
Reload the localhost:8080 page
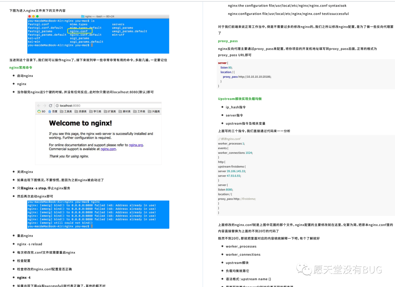pos(50,106)
